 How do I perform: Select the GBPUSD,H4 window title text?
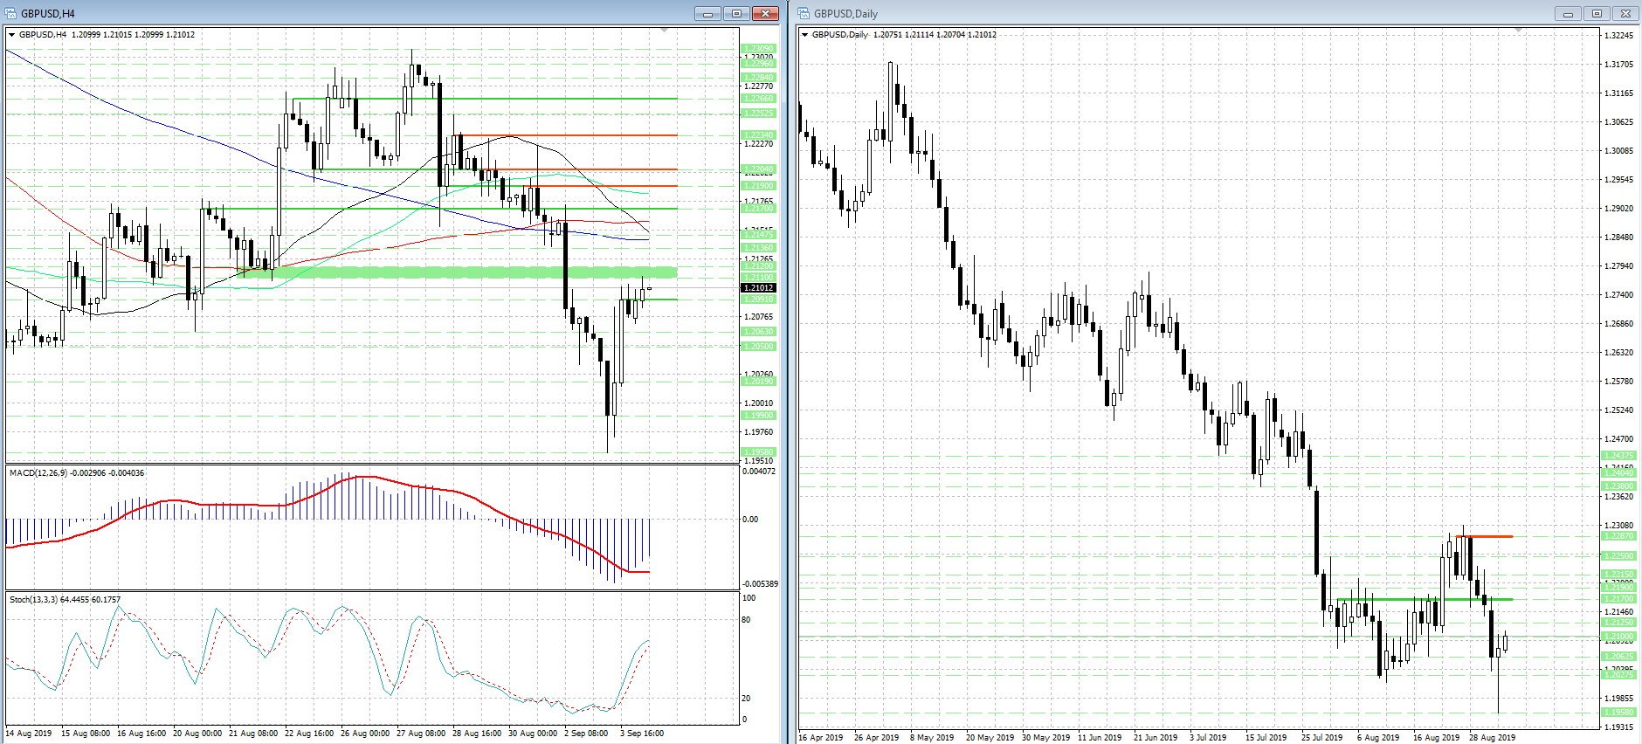[48, 14]
